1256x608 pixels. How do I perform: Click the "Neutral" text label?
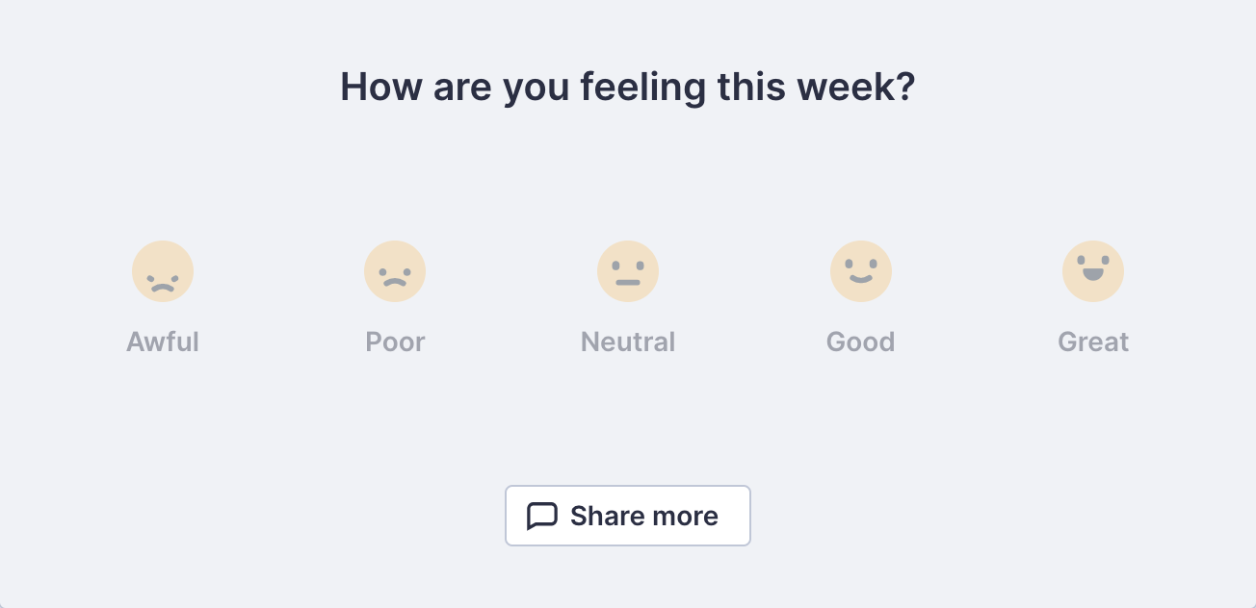pos(628,342)
